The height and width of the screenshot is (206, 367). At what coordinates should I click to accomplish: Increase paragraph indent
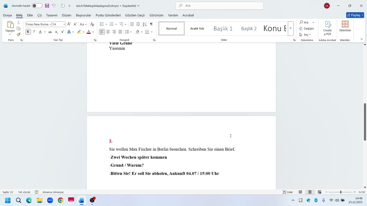pos(138,24)
